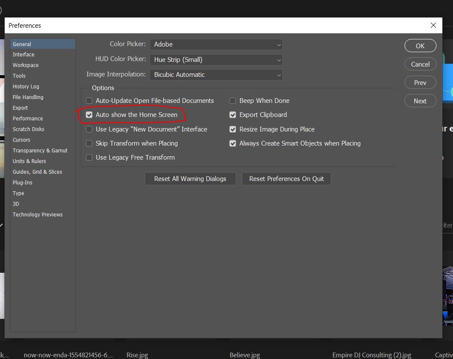Disable Resize Image During Place
The width and height of the screenshot is (453, 359).
coord(233,129)
